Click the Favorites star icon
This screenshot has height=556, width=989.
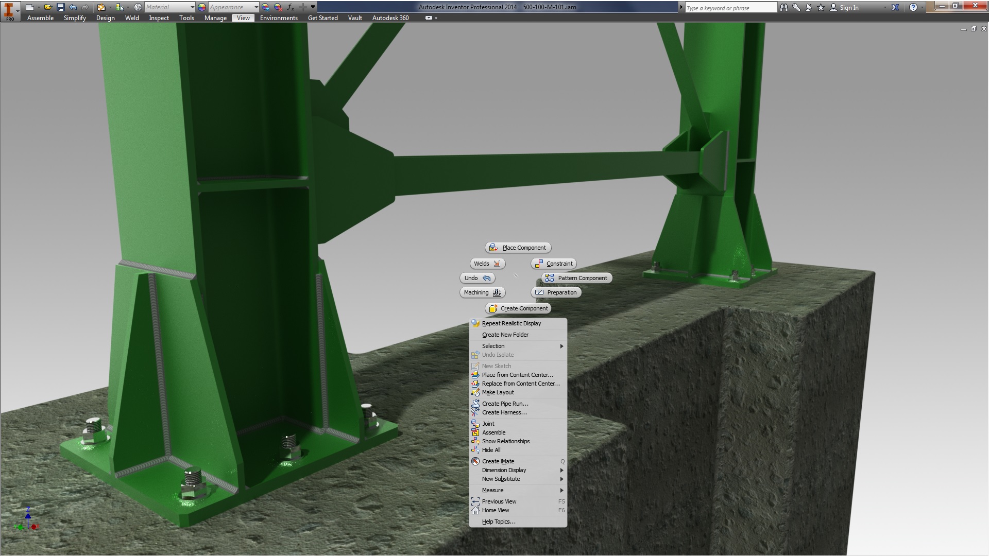click(821, 7)
